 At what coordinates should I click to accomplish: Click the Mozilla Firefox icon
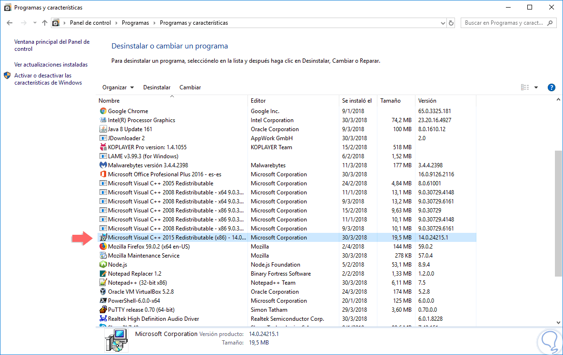pyautogui.click(x=103, y=246)
